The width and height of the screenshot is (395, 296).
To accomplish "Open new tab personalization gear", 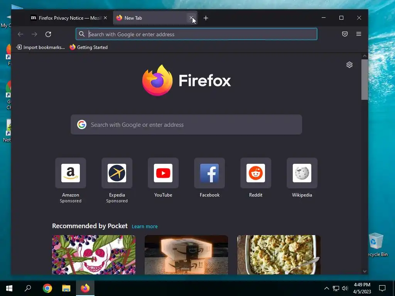I will coord(349,65).
